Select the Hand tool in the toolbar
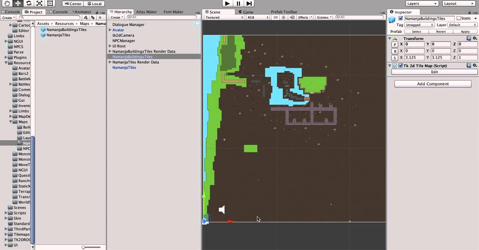479x250 pixels. pos(7,3)
